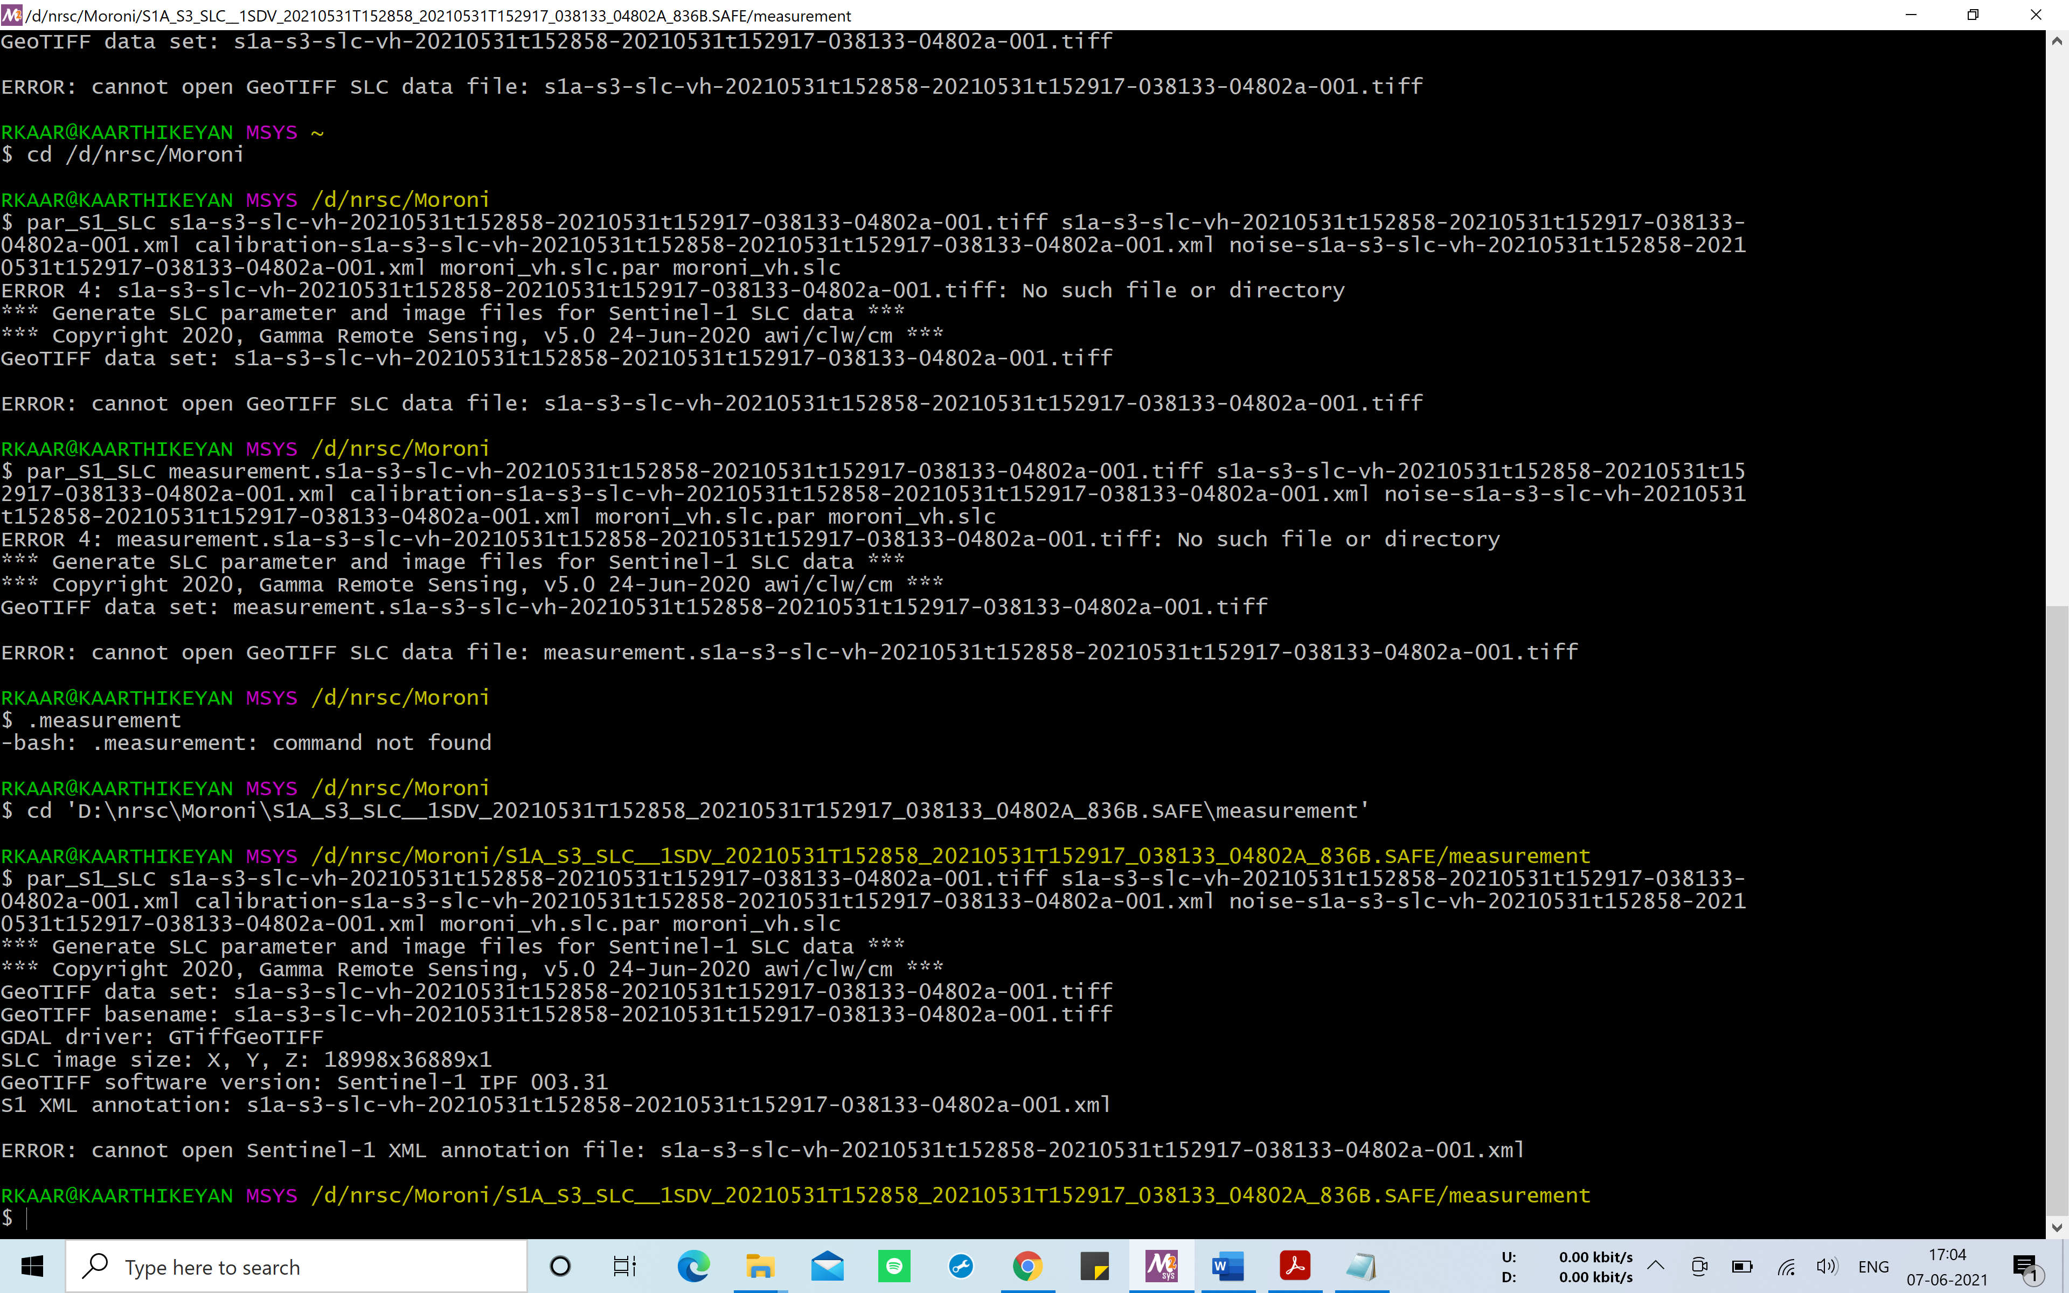
Task: Open Adobe Acrobat Reader from taskbar
Action: [1294, 1267]
